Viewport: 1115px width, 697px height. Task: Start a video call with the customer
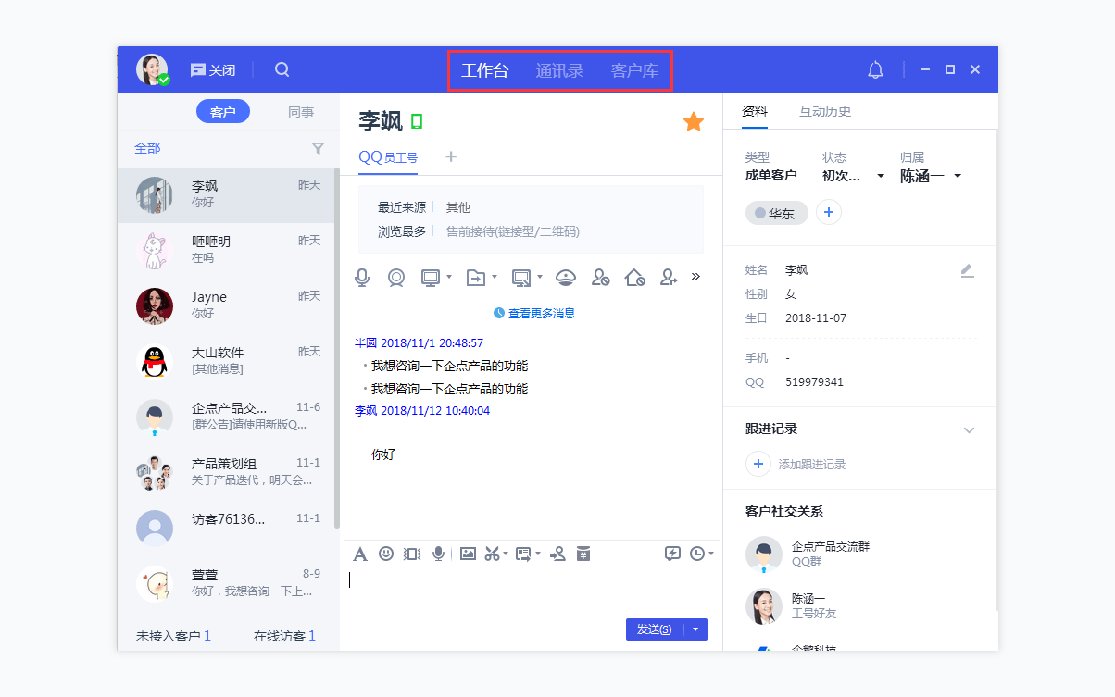396,277
